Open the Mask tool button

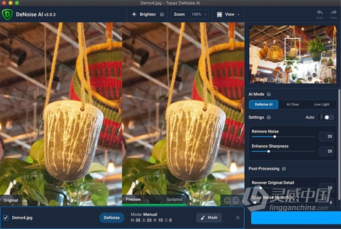209,218
